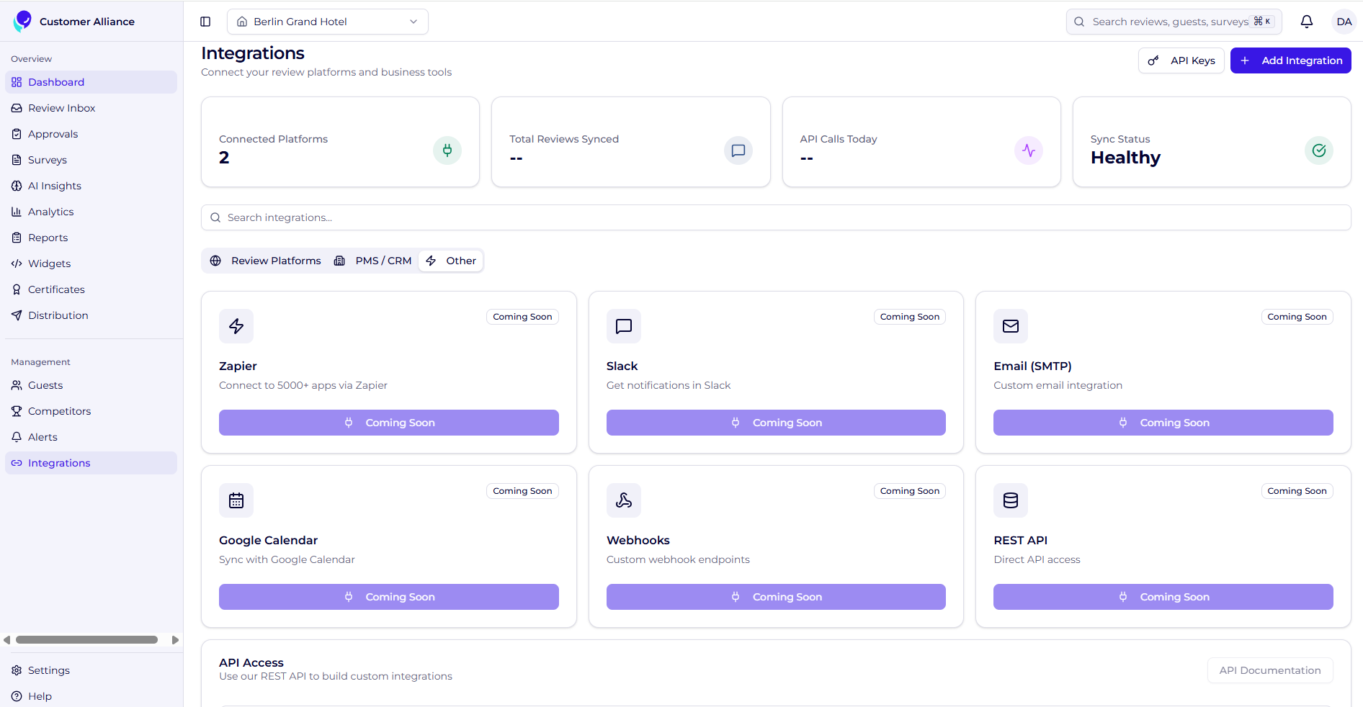Go to Reports
1363x707 pixels.
point(91,238)
